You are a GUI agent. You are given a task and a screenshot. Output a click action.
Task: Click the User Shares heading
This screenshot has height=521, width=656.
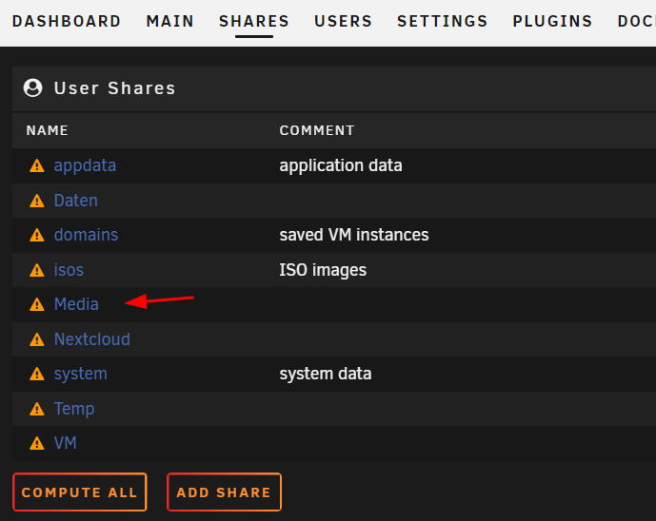pyautogui.click(x=114, y=88)
